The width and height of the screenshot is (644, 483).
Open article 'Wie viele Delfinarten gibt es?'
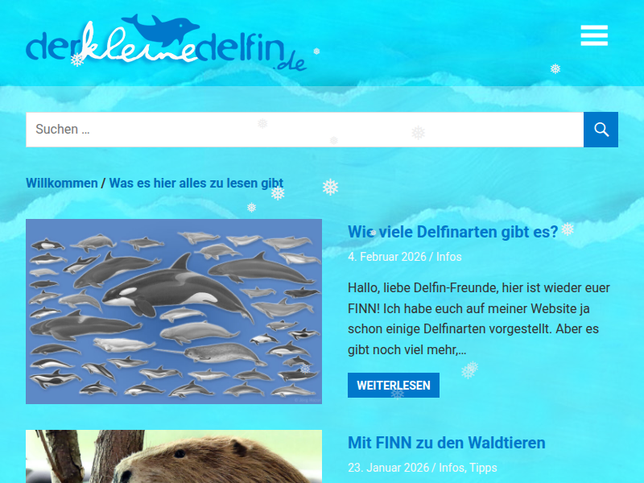coord(453,232)
